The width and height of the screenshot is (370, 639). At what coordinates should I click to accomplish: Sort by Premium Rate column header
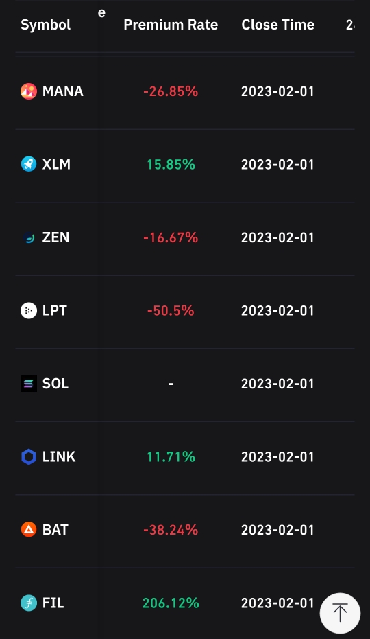point(171,25)
